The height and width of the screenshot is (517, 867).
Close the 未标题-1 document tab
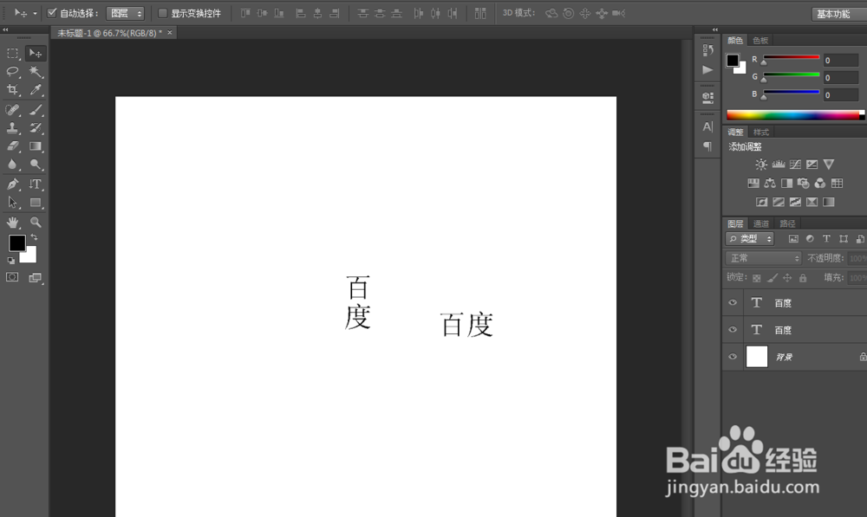[x=170, y=33]
